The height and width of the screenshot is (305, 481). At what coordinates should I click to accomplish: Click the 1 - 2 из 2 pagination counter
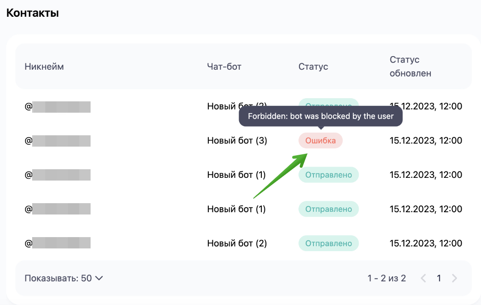387,278
